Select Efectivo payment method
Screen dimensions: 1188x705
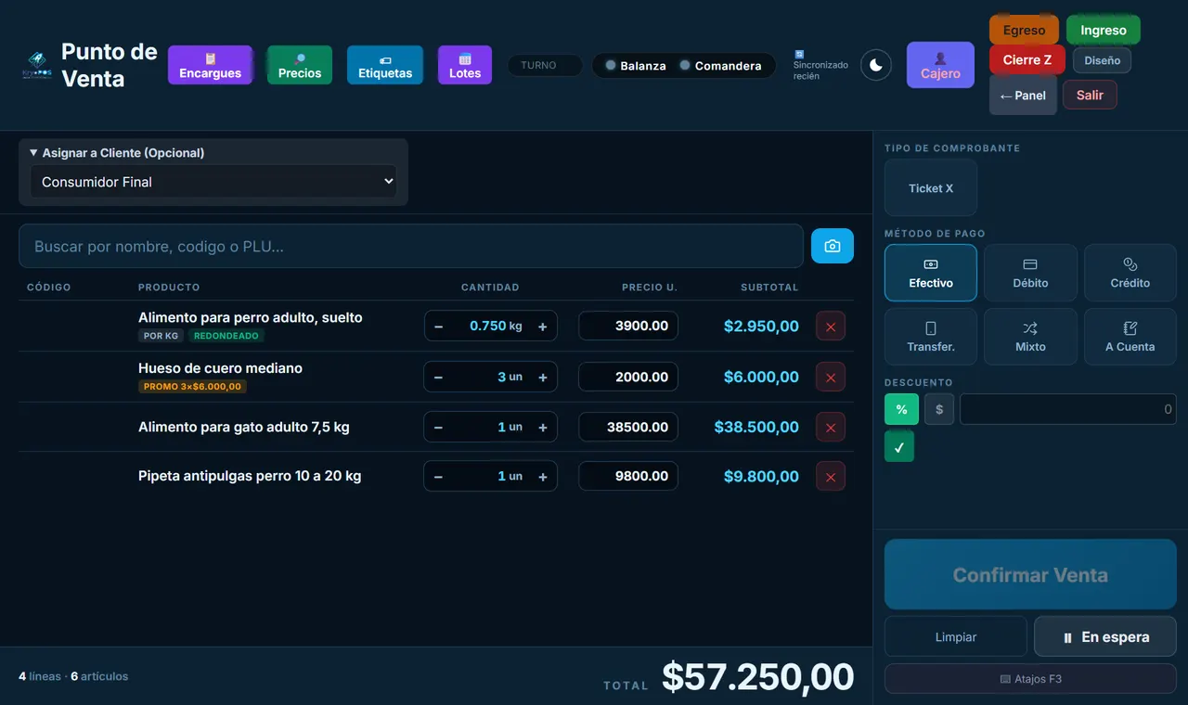[x=931, y=273]
